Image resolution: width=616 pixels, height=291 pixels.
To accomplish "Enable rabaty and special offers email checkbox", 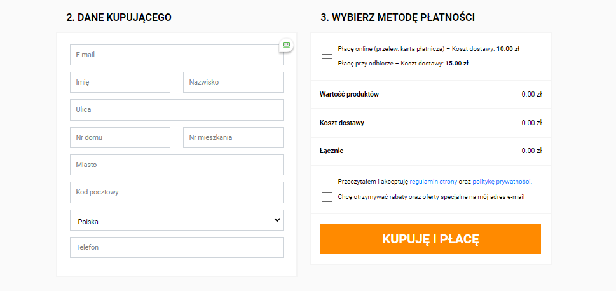I will coord(327,197).
